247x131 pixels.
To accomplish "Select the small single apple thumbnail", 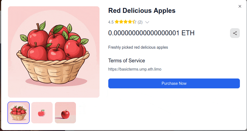I will pos(42,113).
